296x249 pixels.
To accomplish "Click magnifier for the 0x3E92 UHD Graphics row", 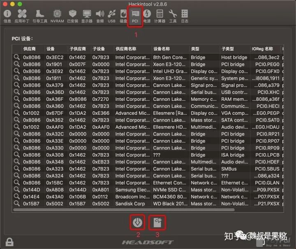I will [x=16, y=71].
